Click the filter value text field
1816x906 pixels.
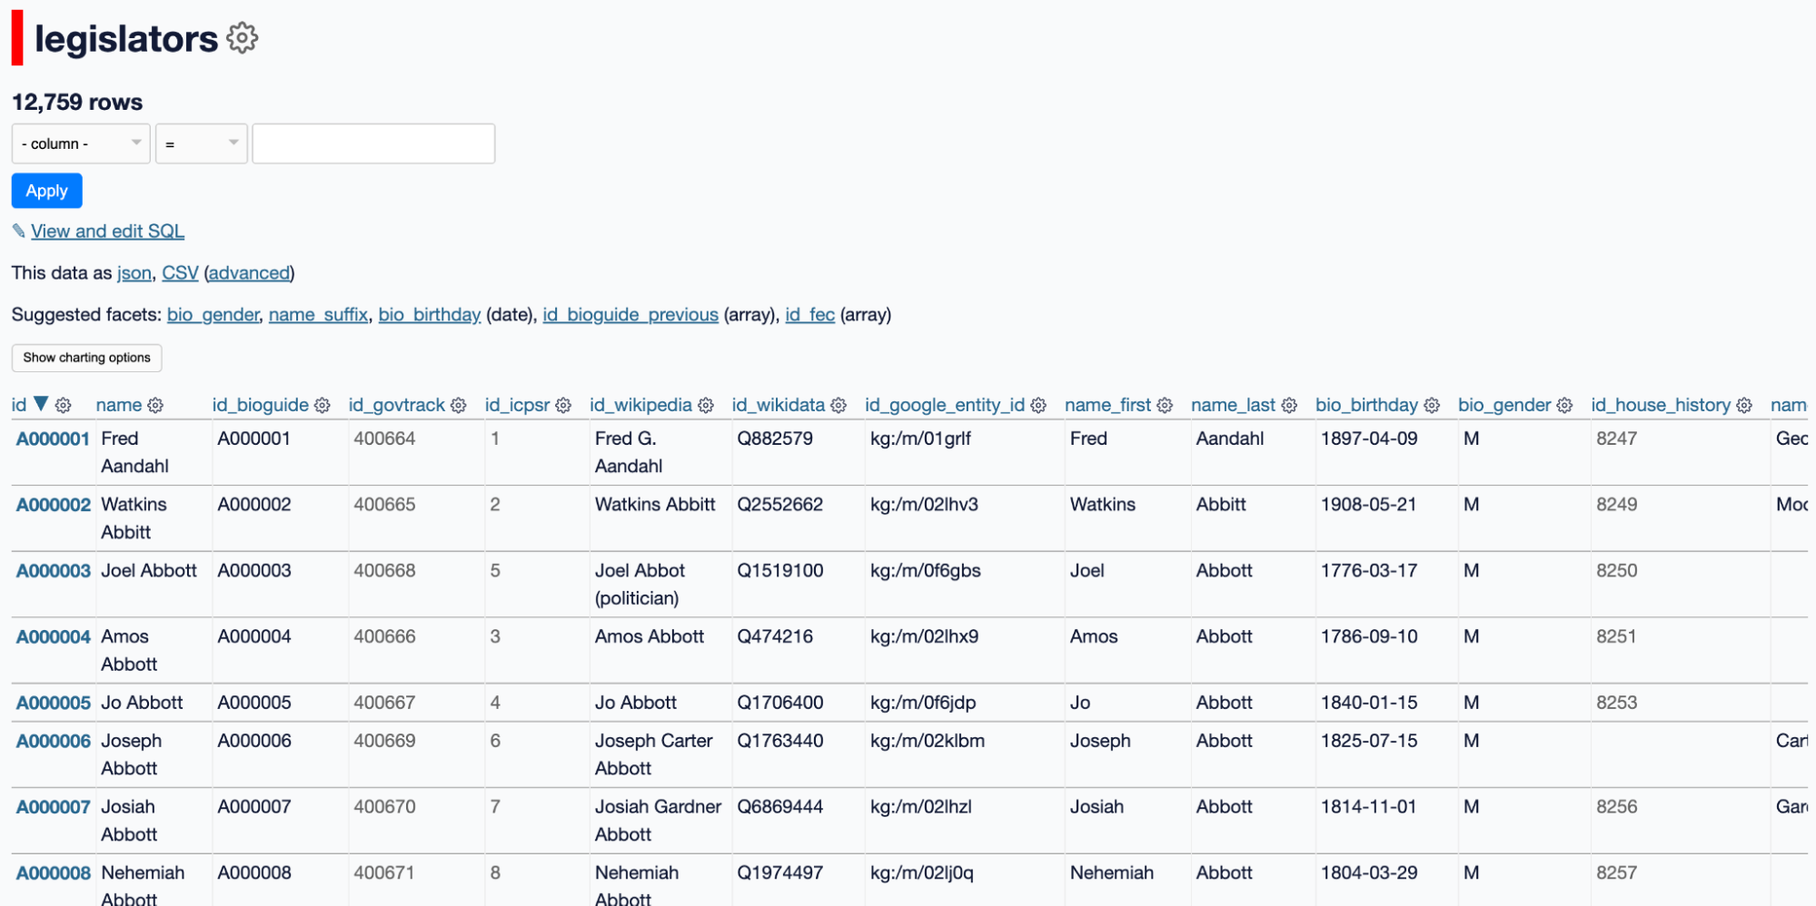coord(373,143)
